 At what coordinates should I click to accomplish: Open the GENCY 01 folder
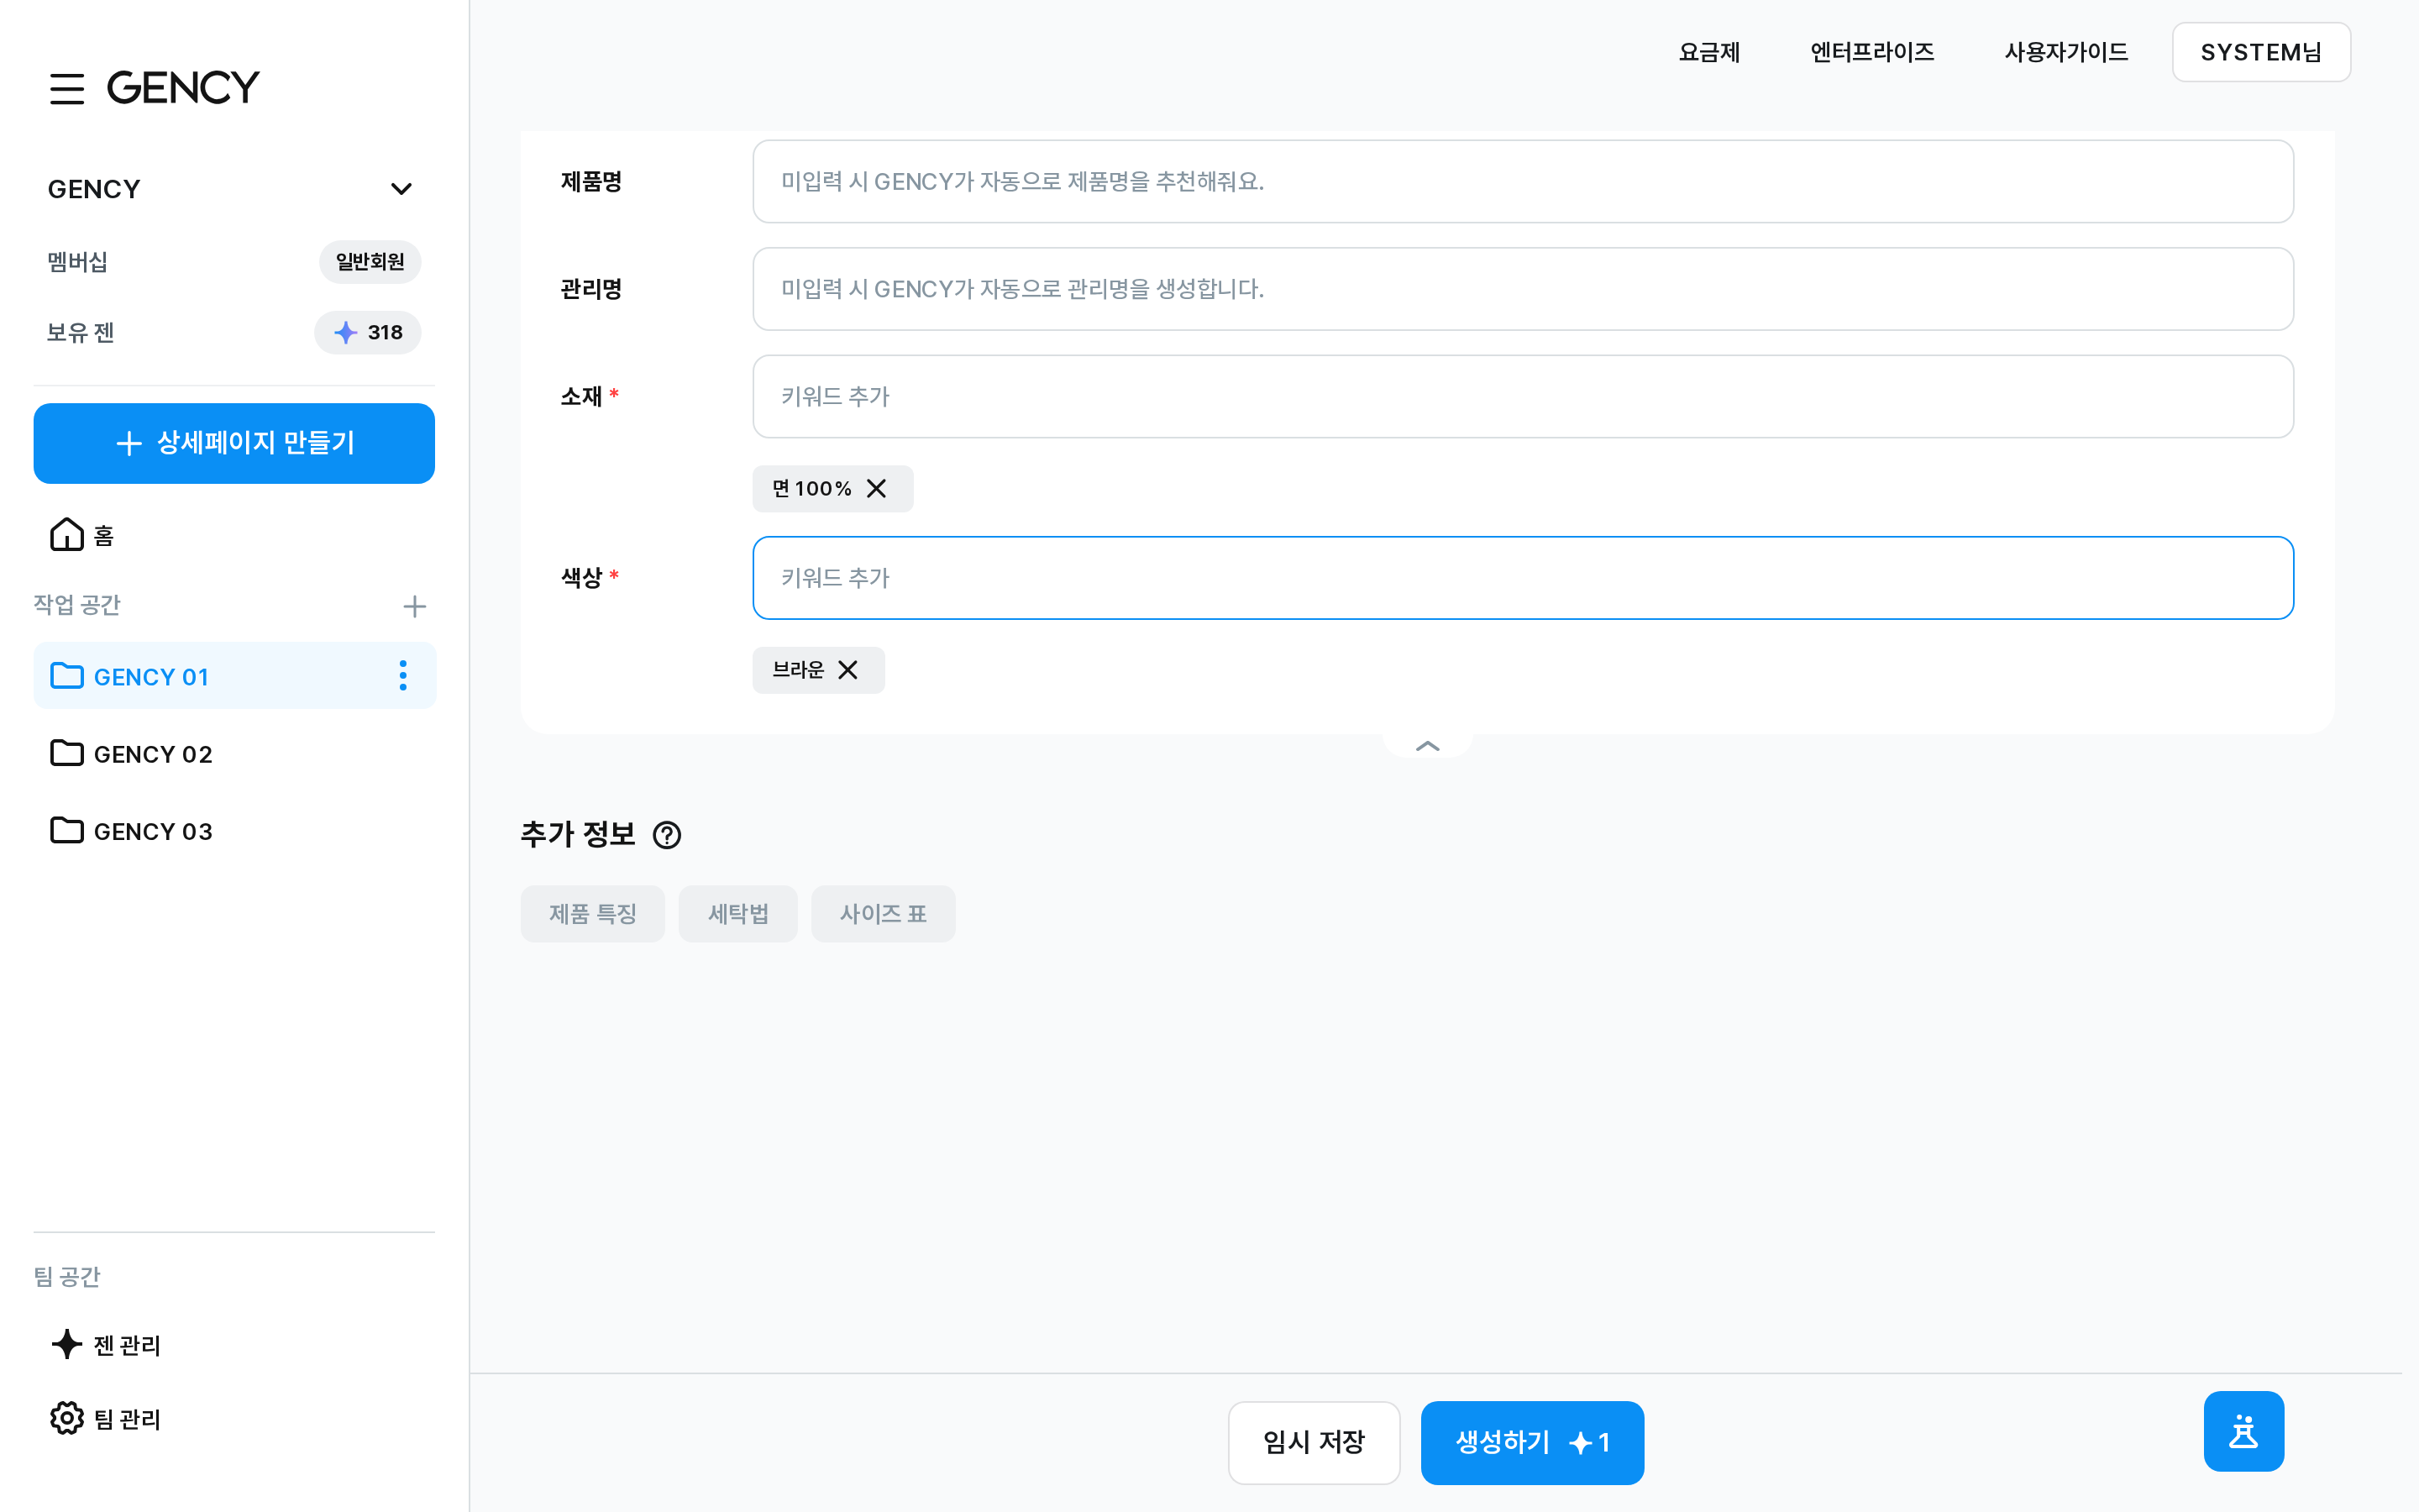coord(235,676)
